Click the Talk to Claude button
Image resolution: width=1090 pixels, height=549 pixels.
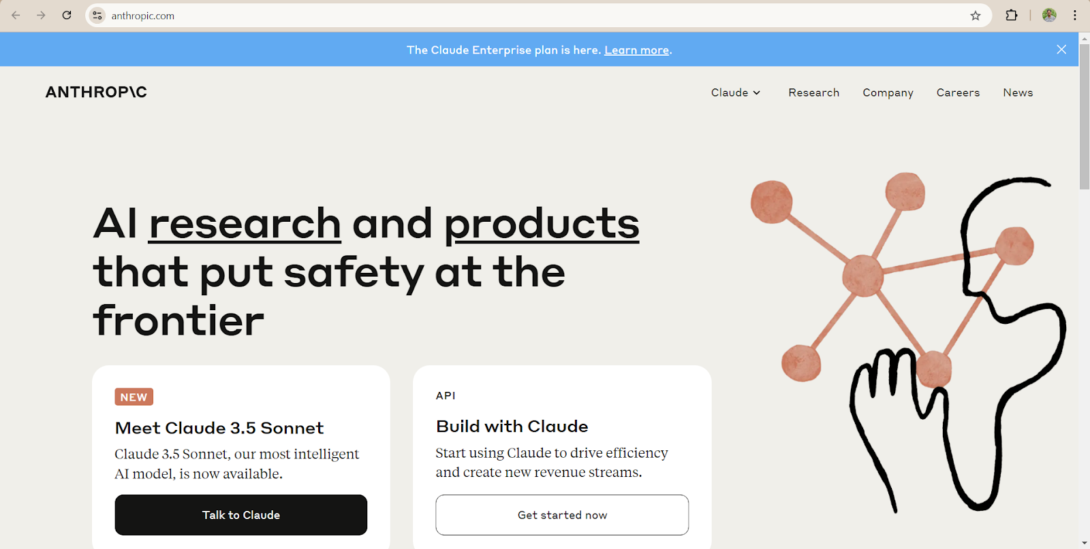pyautogui.click(x=241, y=515)
